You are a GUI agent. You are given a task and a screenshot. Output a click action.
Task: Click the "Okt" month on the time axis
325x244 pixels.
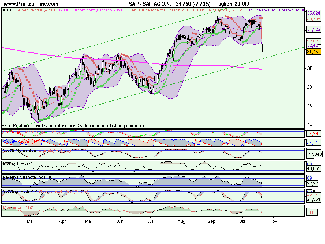coord(242,221)
